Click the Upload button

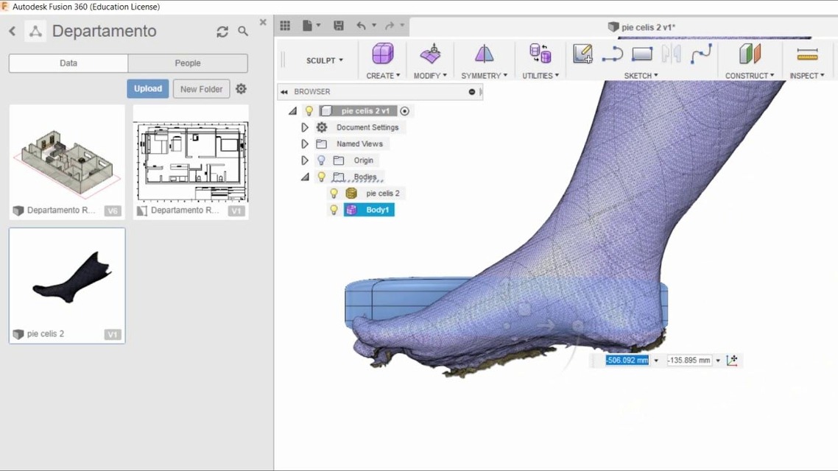click(x=147, y=88)
